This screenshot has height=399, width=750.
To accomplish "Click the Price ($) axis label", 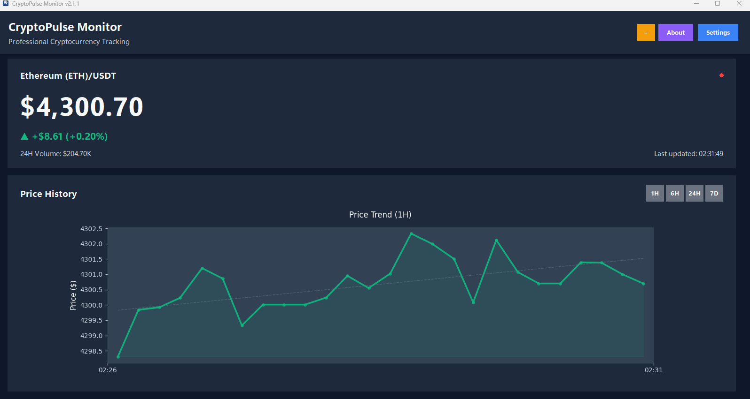I will (73, 295).
